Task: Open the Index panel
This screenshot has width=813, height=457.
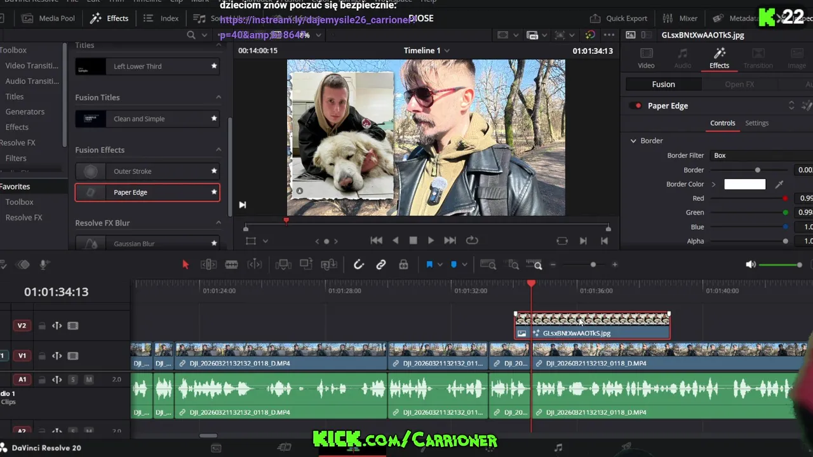Action: [x=161, y=18]
